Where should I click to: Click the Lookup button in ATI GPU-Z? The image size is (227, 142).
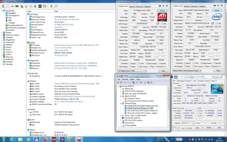pyautogui.click(x=162, y=11)
